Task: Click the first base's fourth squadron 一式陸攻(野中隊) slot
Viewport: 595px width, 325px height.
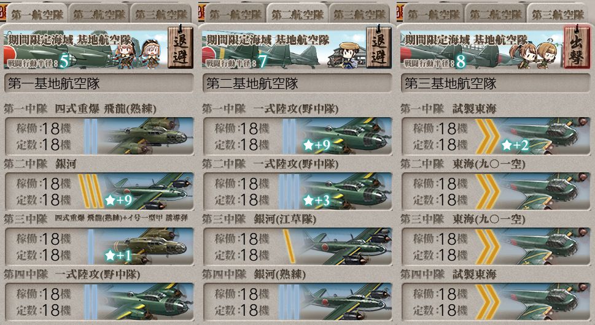Action: coord(99,302)
